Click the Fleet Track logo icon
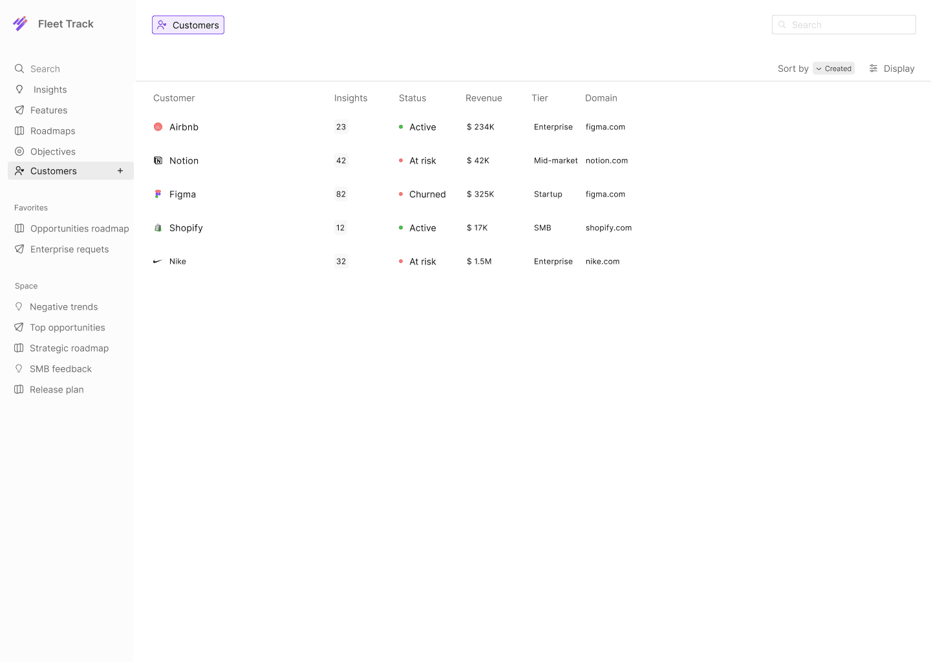931x662 pixels. [20, 23]
